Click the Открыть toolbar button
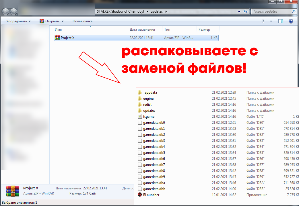This screenshot has height=206, width=299. click(49, 21)
